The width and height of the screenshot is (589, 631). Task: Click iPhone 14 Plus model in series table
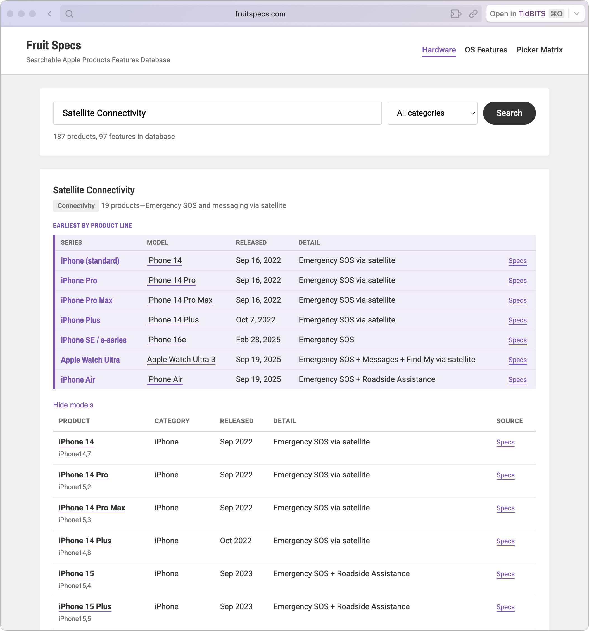point(173,320)
